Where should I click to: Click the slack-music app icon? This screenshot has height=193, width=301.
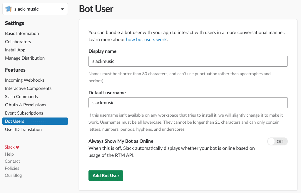coord(9,9)
